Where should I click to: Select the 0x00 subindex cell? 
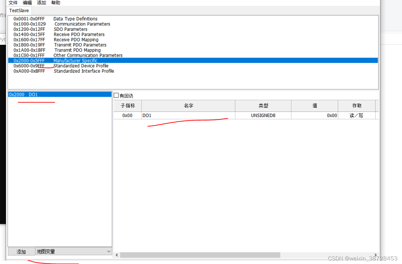click(x=128, y=115)
